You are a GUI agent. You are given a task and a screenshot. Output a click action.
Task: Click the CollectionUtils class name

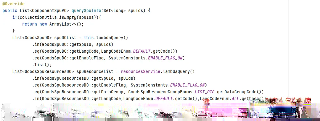pyautogui.click(x=38, y=17)
